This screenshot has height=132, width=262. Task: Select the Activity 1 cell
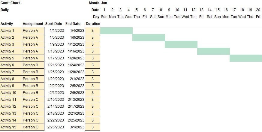pyautogui.click(x=11, y=31)
